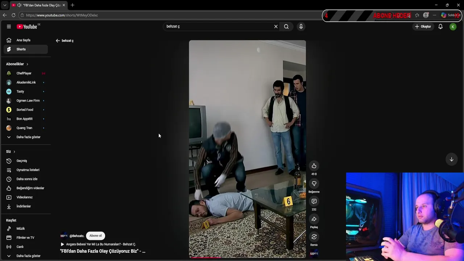The image size is (464, 261).
Task: Click the URL address bar
Action: (170, 15)
